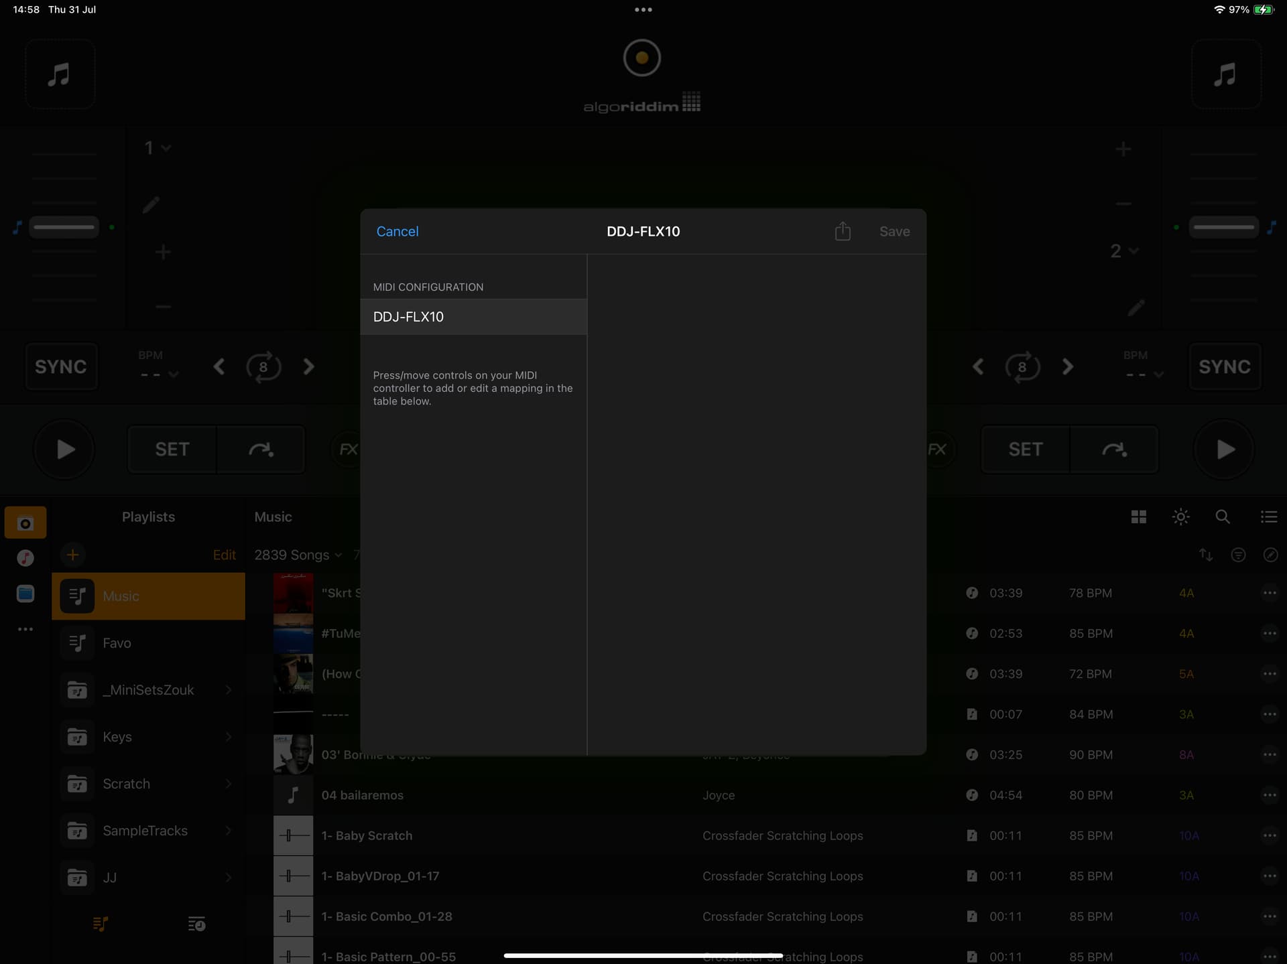The height and width of the screenshot is (964, 1287).
Task: Cancel the MIDI configuration dialog
Action: [397, 231]
